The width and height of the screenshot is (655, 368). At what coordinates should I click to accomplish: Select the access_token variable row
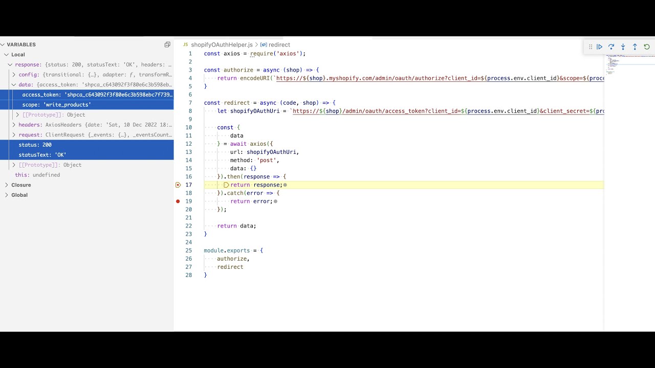[x=87, y=95]
